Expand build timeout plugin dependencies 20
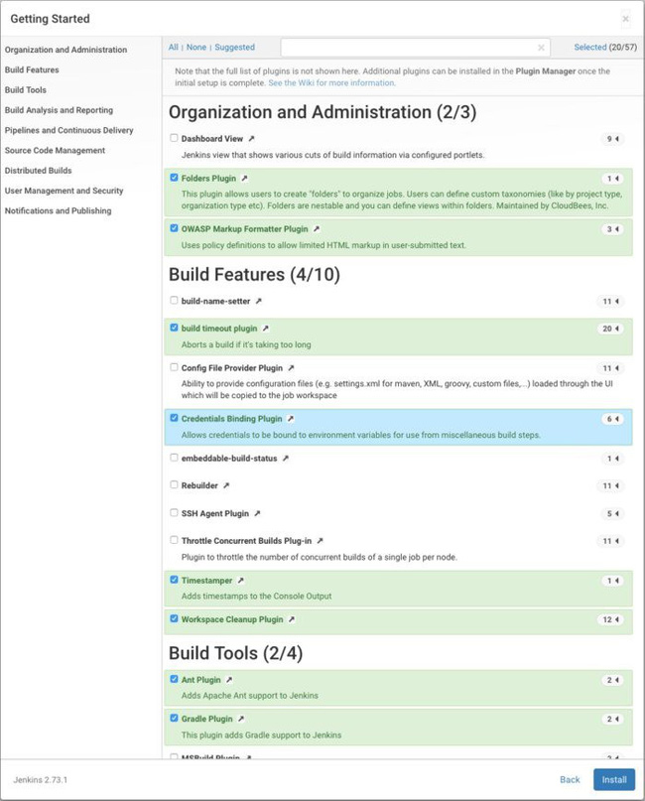Image resolution: width=645 pixels, height=801 pixels. [610, 329]
